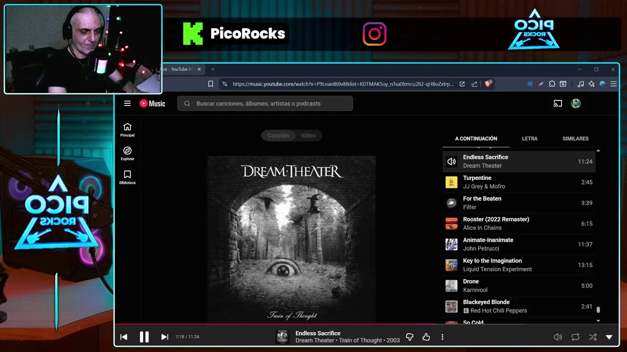The height and width of the screenshot is (352, 627).
Task: Click the share page icon
Action: [475, 84]
